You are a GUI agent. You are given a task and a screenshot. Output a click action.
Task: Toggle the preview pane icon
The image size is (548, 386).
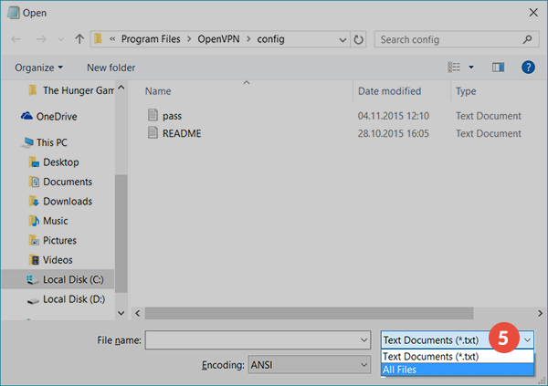[499, 68]
